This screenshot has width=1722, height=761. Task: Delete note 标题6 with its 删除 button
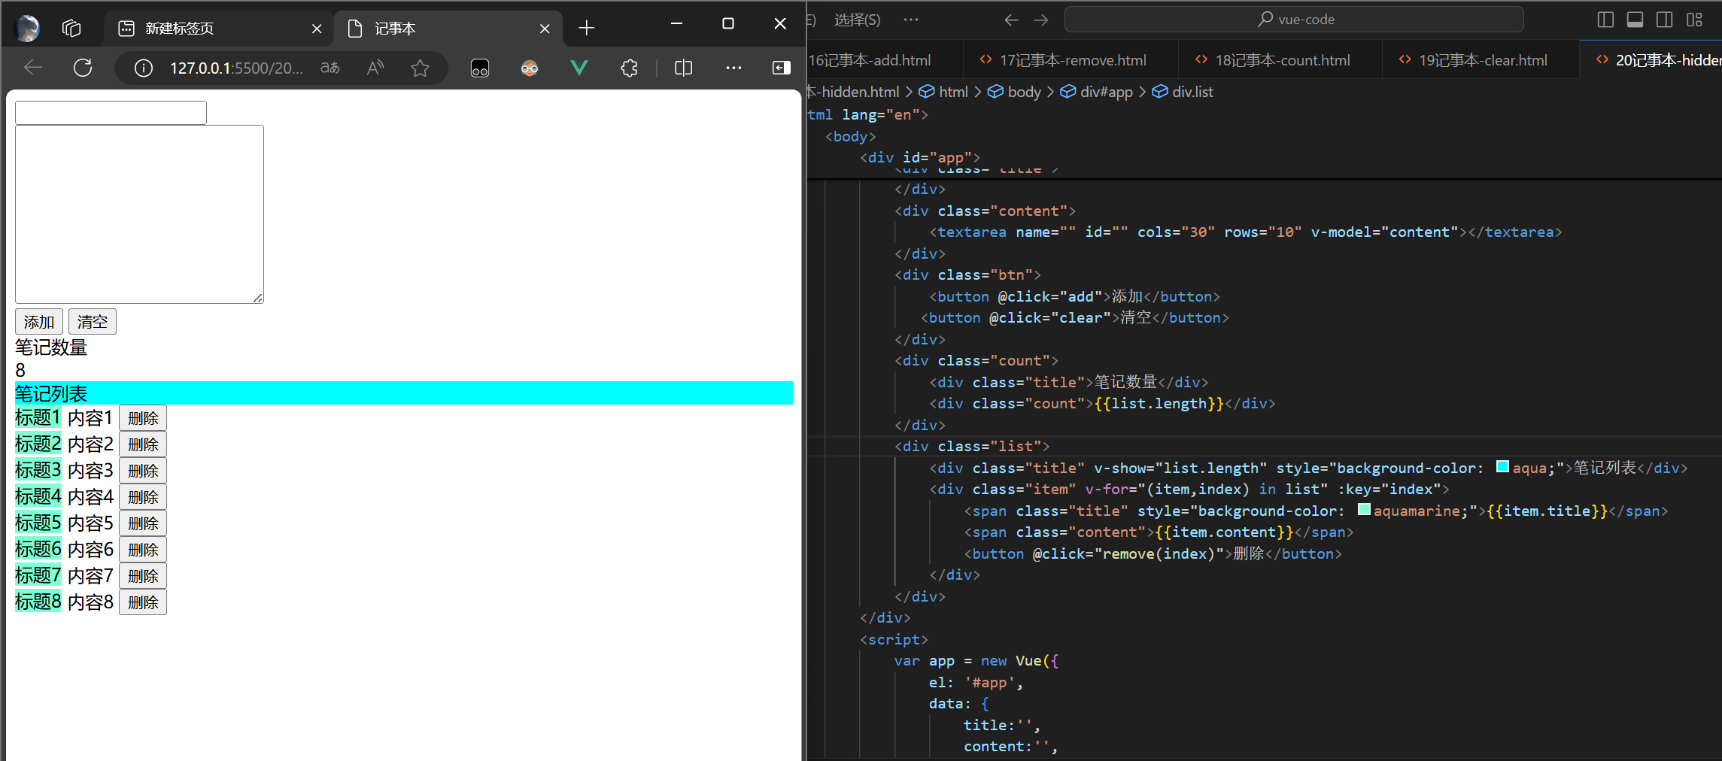[x=143, y=550]
